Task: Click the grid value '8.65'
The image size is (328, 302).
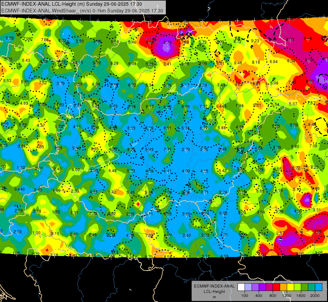Action: (95, 149)
